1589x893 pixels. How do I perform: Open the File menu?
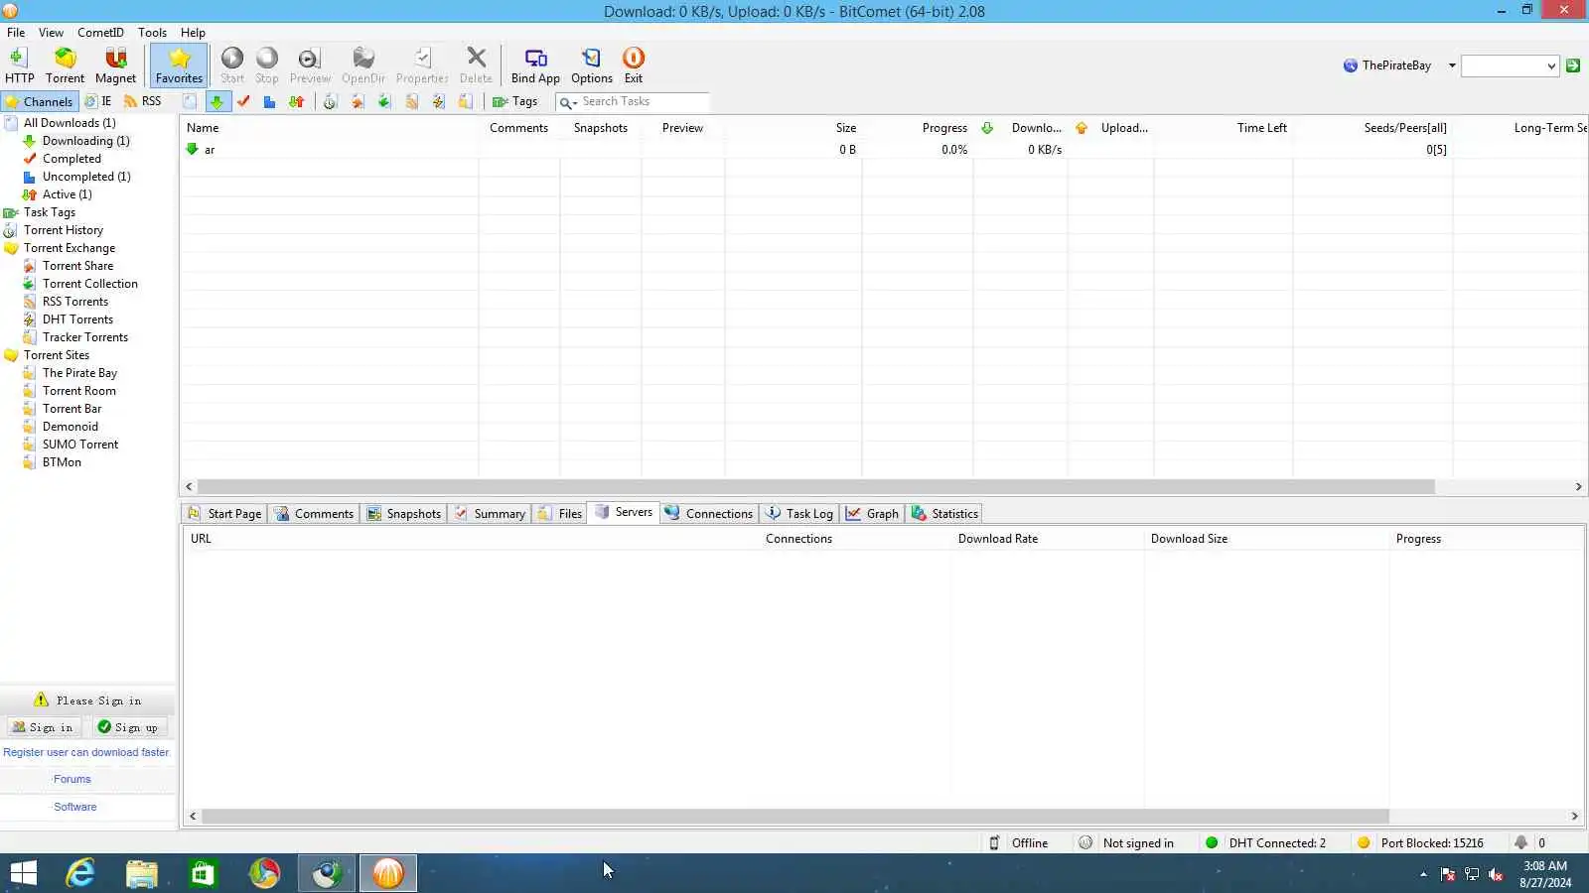pos(16,32)
